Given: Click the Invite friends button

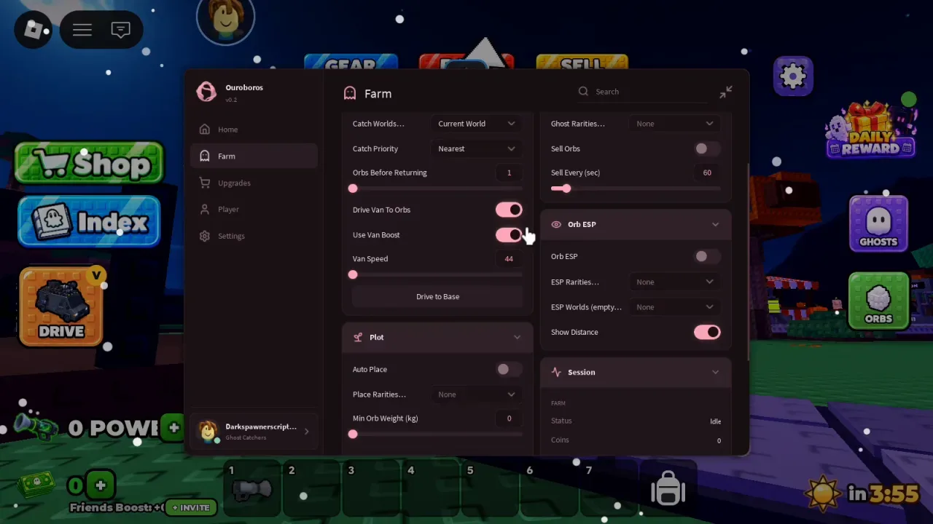Looking at the screenshot, I should pyautogui.click(x=191, y=507).
